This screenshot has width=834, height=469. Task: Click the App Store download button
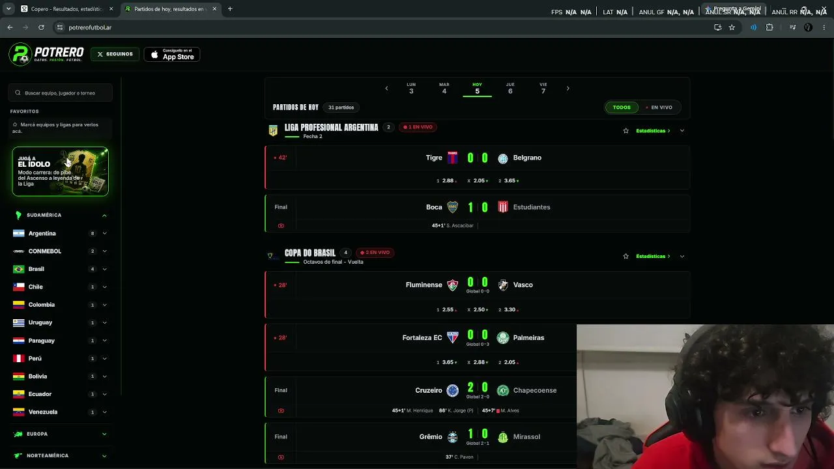[172, 54]
